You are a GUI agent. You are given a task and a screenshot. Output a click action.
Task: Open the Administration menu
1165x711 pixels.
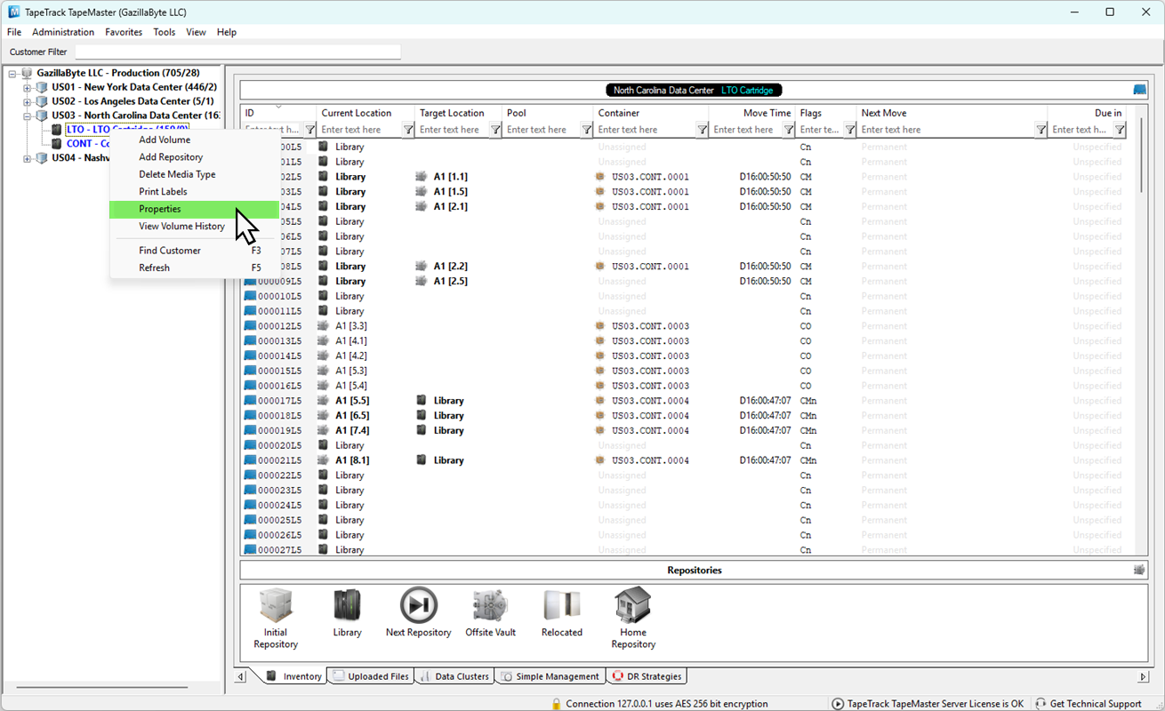coord(63,32)
